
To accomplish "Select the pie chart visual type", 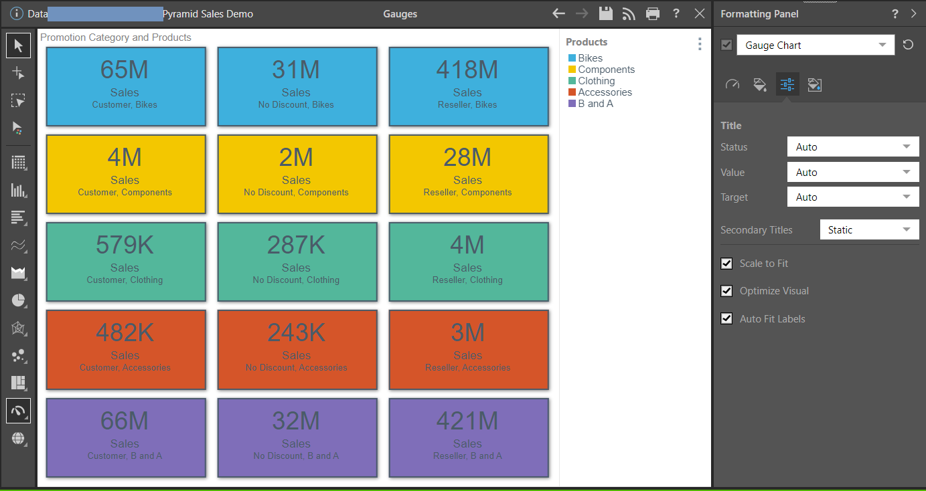I will coord(18,300).
